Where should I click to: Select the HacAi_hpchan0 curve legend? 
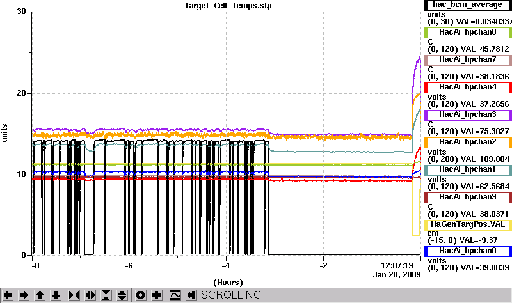[468, 251]
